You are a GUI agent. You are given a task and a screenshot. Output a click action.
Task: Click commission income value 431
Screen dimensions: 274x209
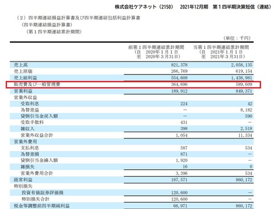pyautogui.click(x=184, y=122)
